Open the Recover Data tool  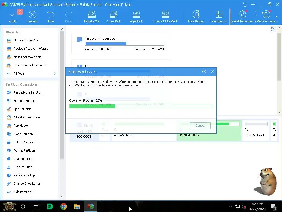pyautogui.click(x=266, y=17)
